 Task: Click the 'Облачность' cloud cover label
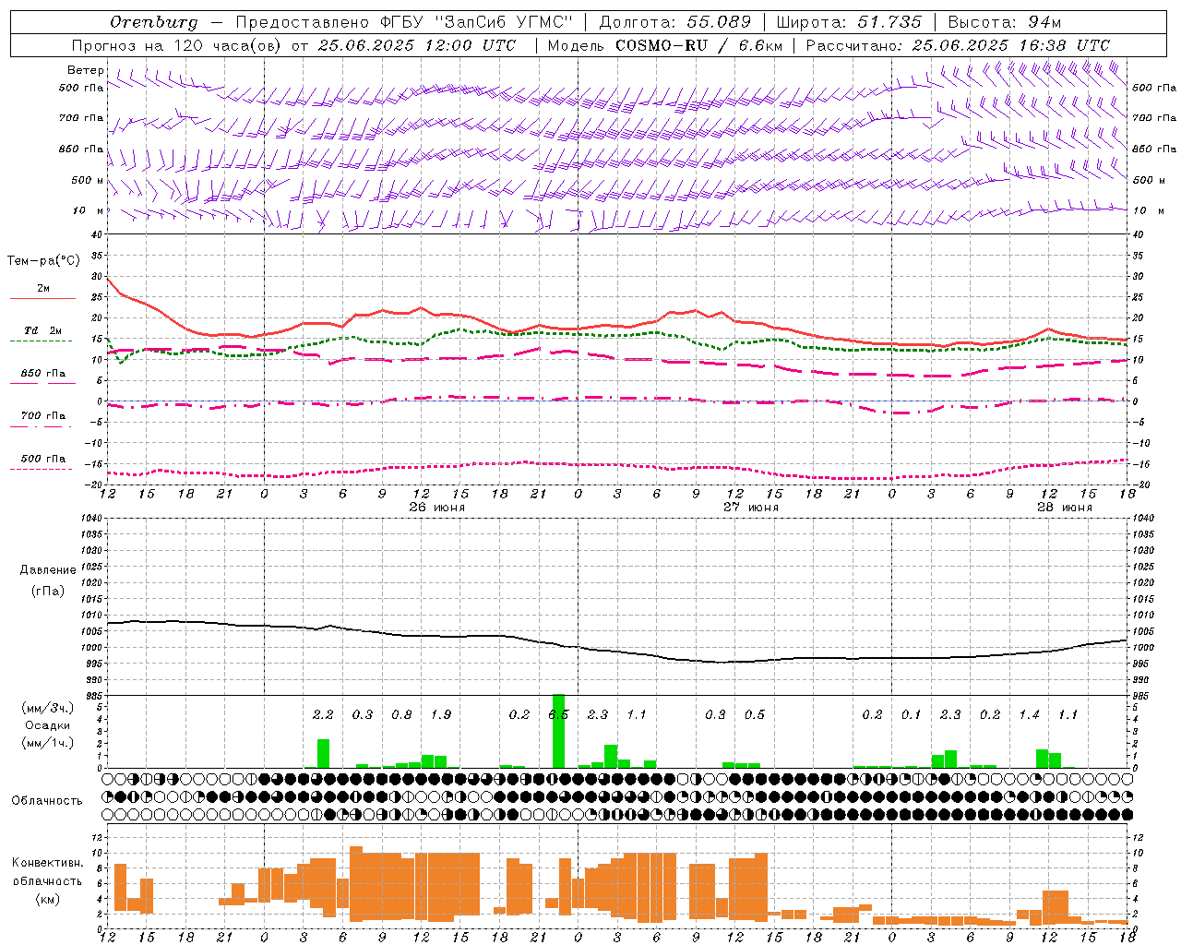click(47, 800)
